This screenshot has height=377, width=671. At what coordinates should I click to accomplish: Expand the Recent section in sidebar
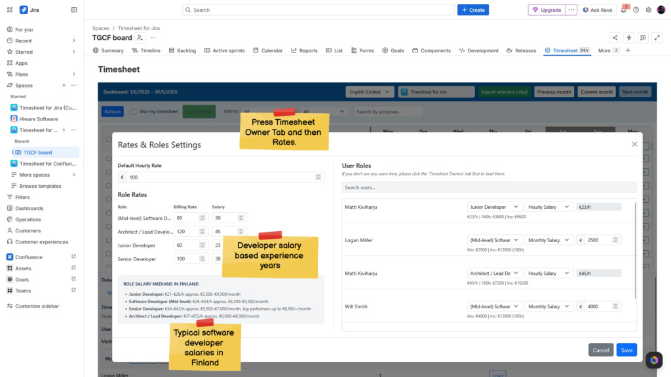(x=73, y=41)
